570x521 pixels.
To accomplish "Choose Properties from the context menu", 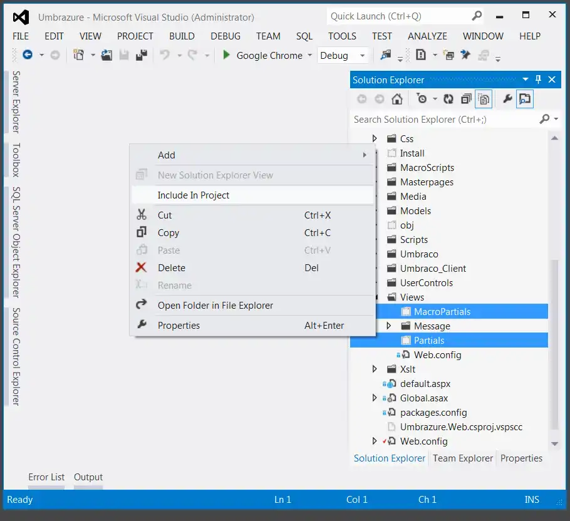I will (x=252, y=325).
